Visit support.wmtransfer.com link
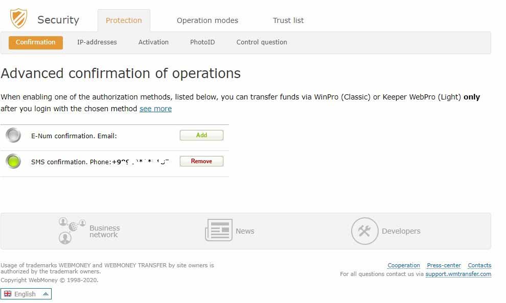Viewport: 506px width, 303px height. pyautogui.click(x=458, y=274)
